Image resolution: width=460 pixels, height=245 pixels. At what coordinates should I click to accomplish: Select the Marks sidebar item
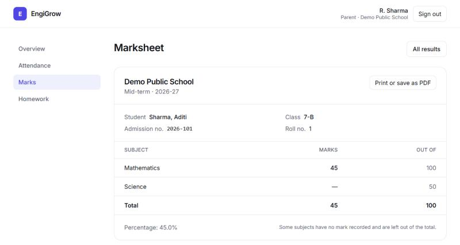[x=57, y=82]
